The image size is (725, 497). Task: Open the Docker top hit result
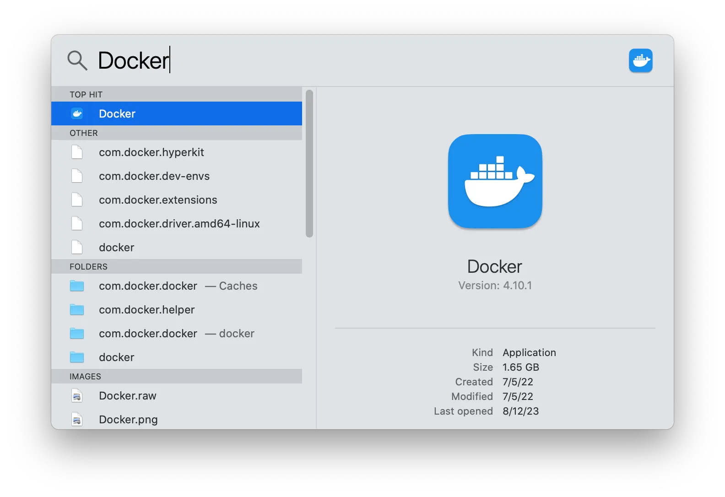point(177,113)
